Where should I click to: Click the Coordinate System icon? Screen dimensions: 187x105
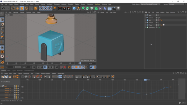pyautogui.click(x=54, y=8)
